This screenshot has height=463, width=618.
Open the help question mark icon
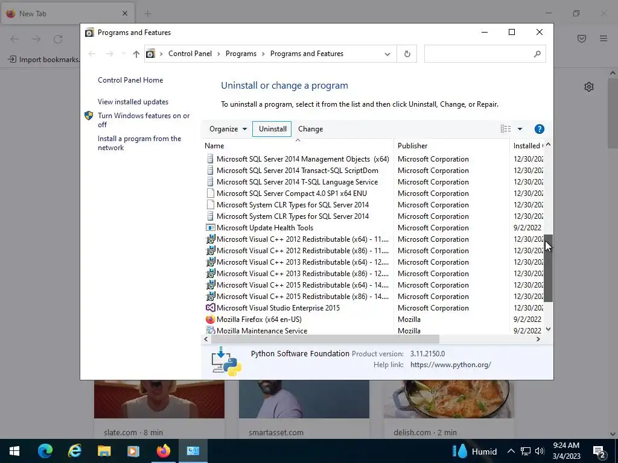point(539,129)
